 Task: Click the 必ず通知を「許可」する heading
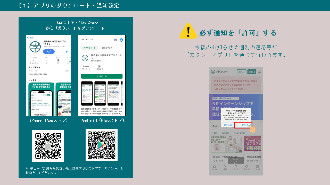pyautogui.click(x=238, y=33)
